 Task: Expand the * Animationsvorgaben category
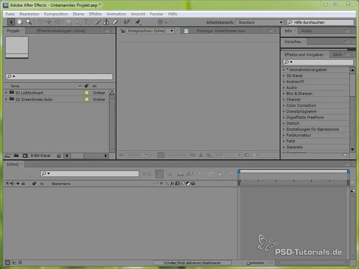tap(284, 70)
